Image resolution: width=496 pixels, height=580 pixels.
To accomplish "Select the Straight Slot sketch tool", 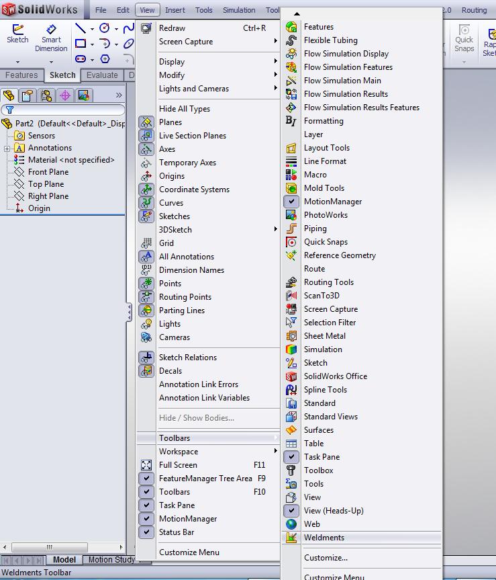I will point(80,59).
